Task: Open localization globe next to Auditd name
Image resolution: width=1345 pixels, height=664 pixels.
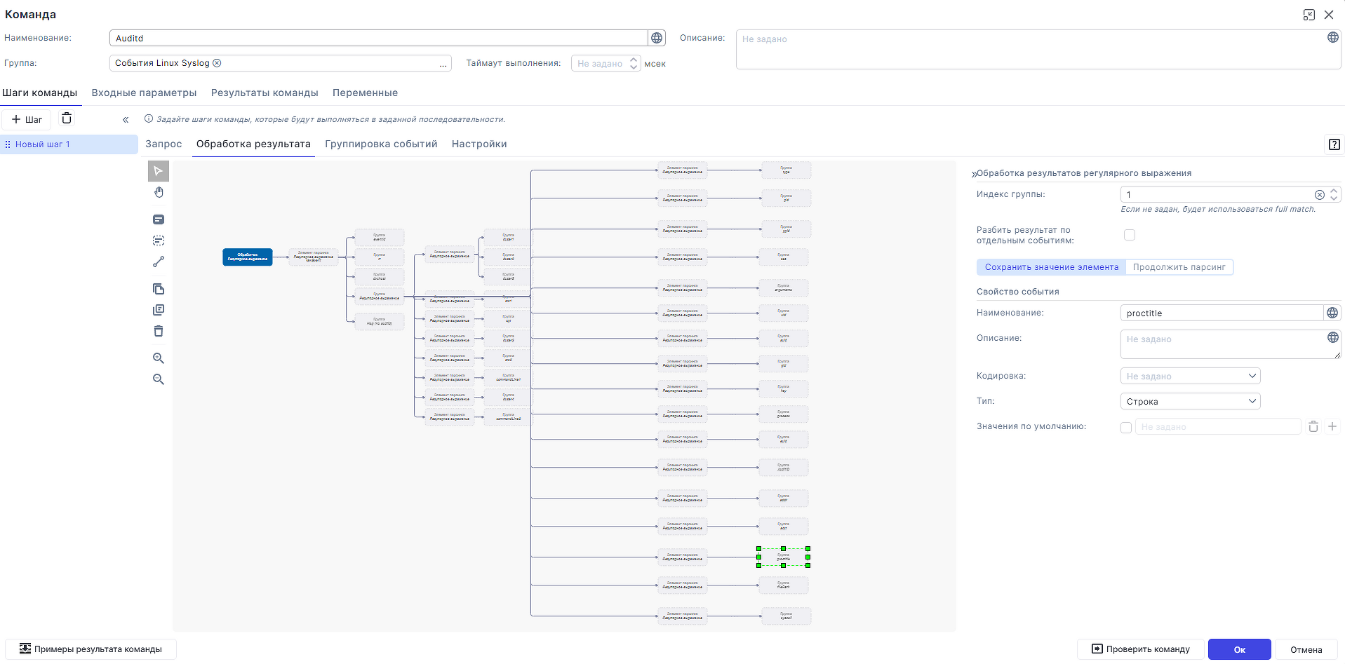Action: [x=657, y=38]
